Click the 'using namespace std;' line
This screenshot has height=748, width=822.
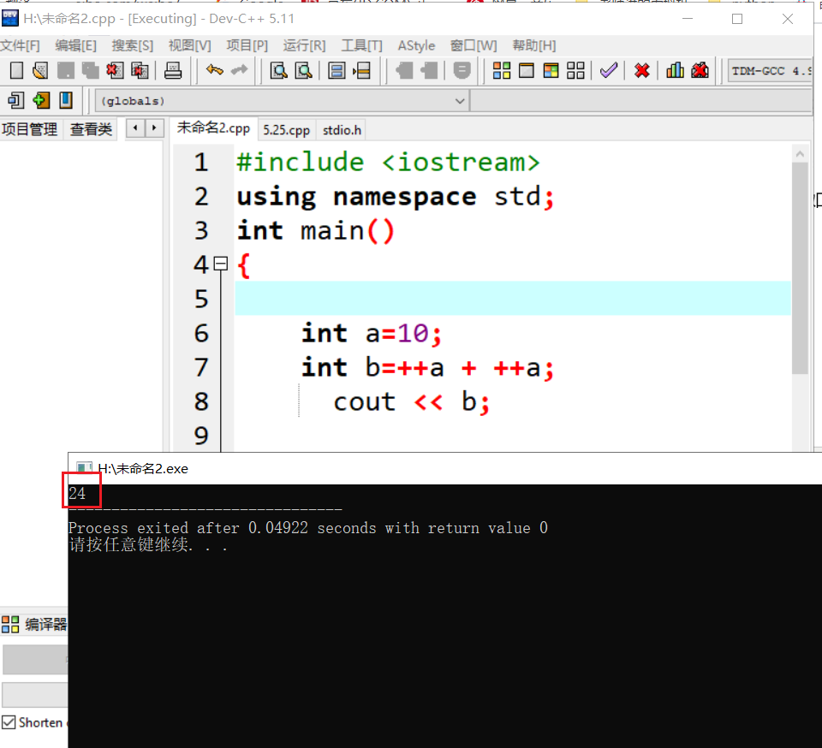396,197
